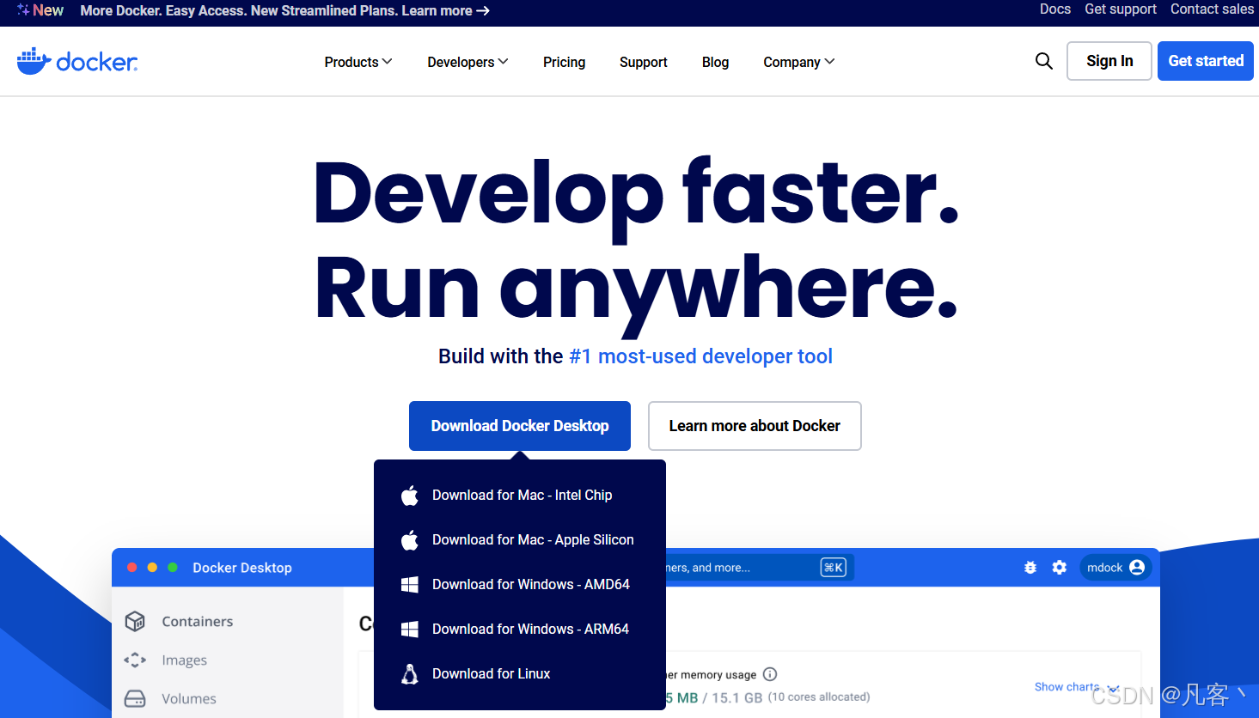Open the Support page
This screenshot has width=1259, height=718.
coord(643,62)
